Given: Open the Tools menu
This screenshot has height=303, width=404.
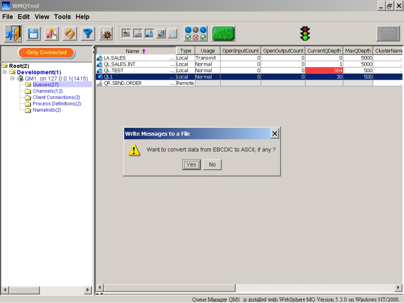Looking at the screenshot, I should [x=62, y=17].
